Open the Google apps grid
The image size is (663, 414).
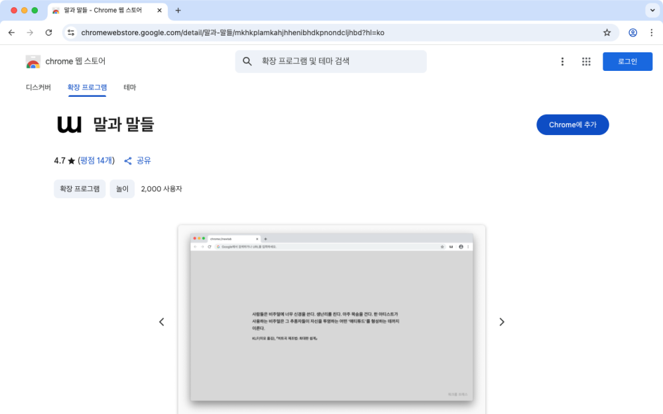tap(585, 62)
